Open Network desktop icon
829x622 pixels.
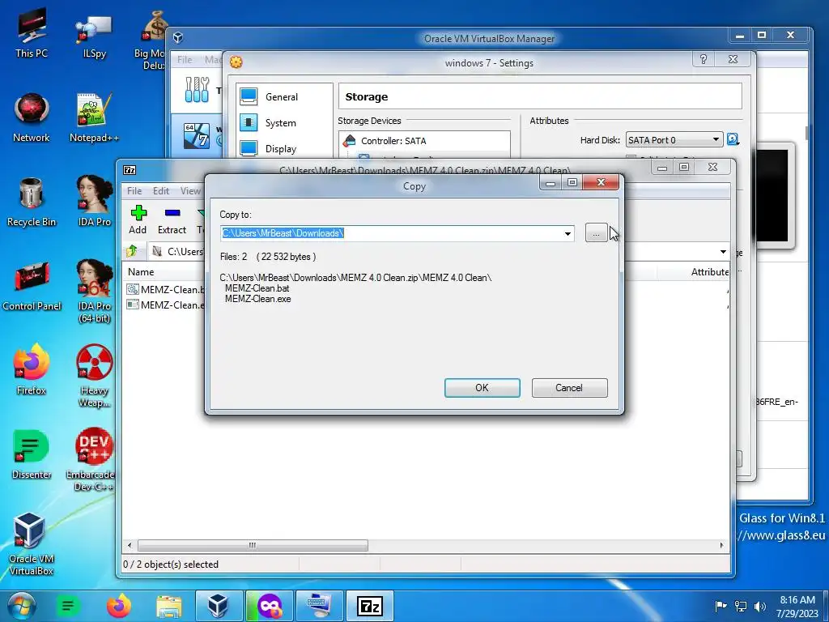pyautogui.click(x=32, y=117)
